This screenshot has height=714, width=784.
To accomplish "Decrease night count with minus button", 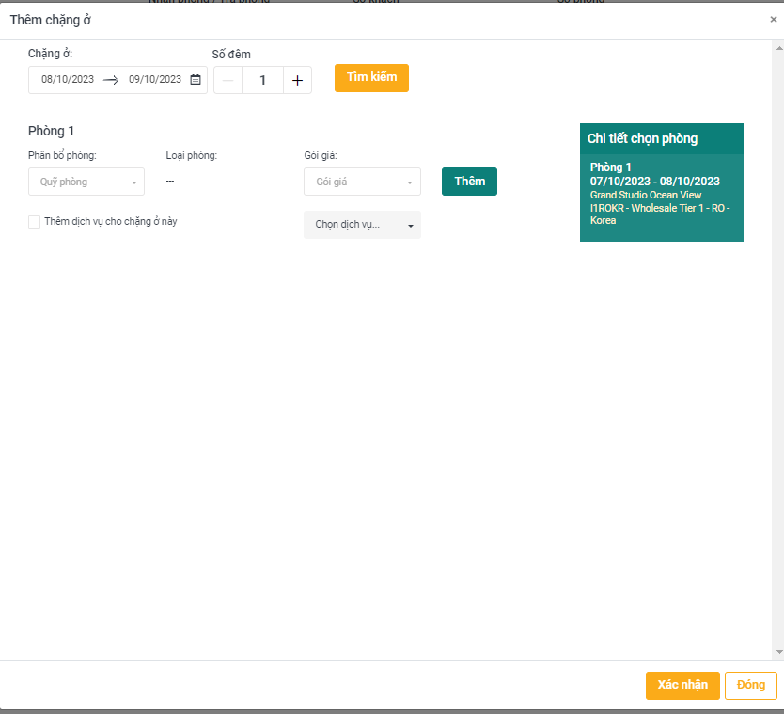I will 227,80.
